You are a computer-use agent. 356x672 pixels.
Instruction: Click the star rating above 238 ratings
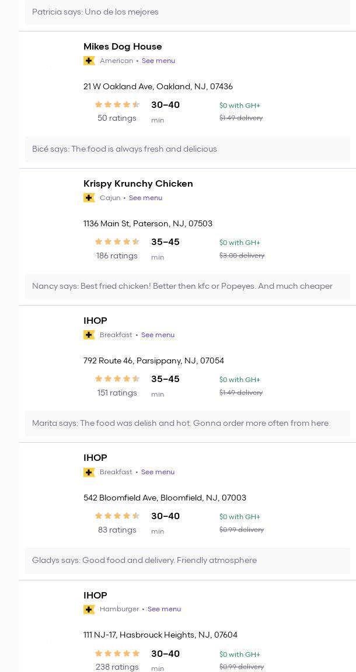(x=117, y=653)
